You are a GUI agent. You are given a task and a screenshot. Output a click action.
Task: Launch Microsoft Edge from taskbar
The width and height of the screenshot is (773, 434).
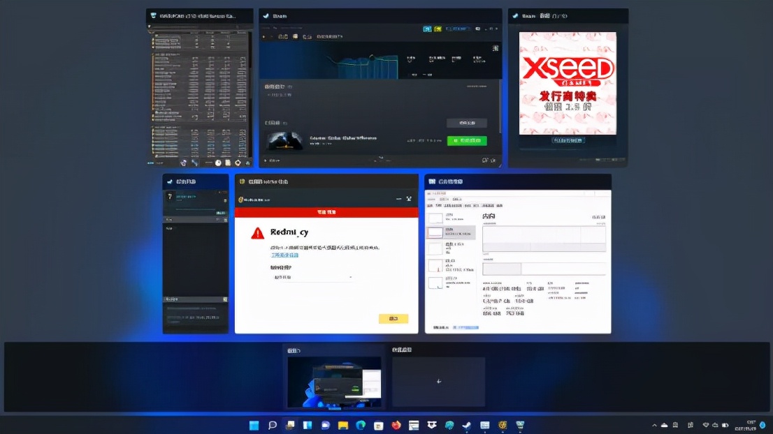coord(361,425)
